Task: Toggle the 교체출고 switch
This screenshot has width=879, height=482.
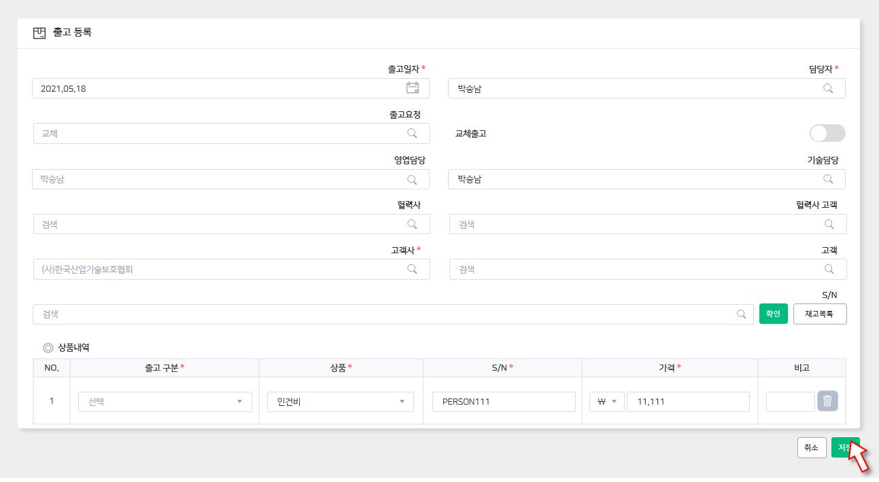Action: pos(827,133)
